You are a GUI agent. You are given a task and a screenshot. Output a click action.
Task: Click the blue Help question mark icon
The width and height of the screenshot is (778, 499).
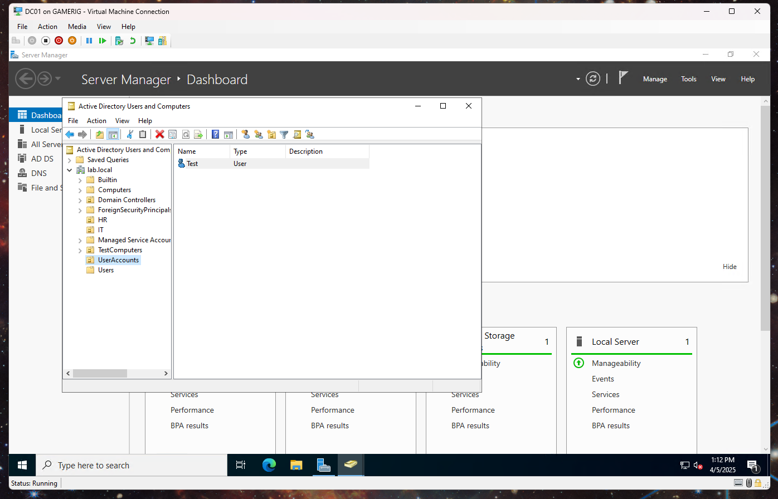(215, 134)
